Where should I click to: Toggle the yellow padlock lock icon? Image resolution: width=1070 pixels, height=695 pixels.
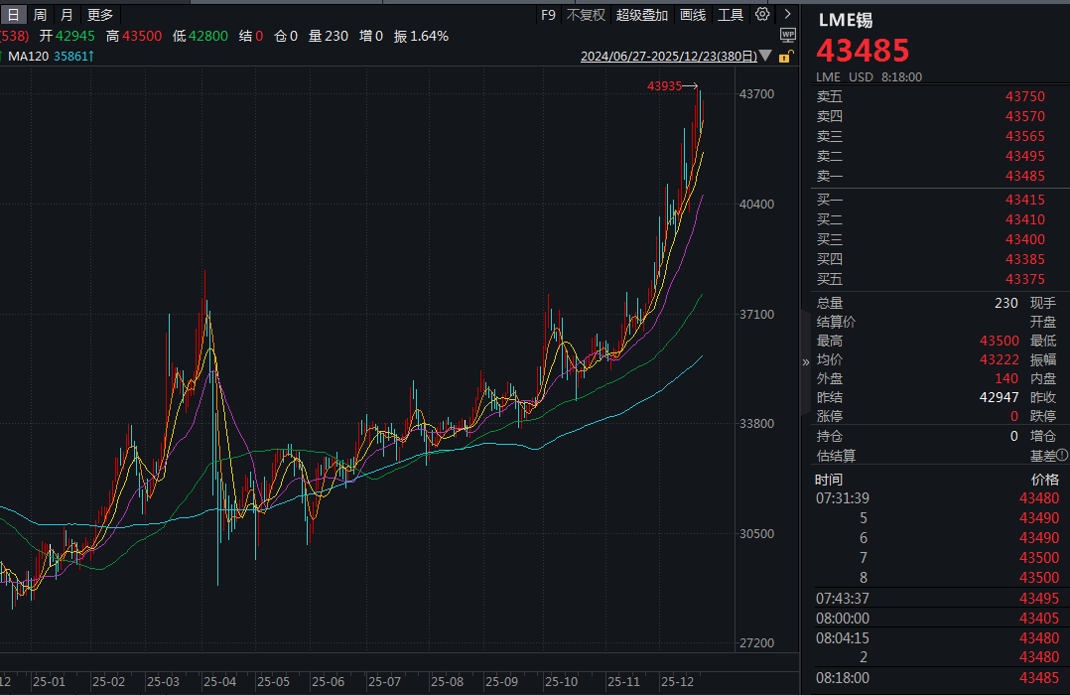785,58
